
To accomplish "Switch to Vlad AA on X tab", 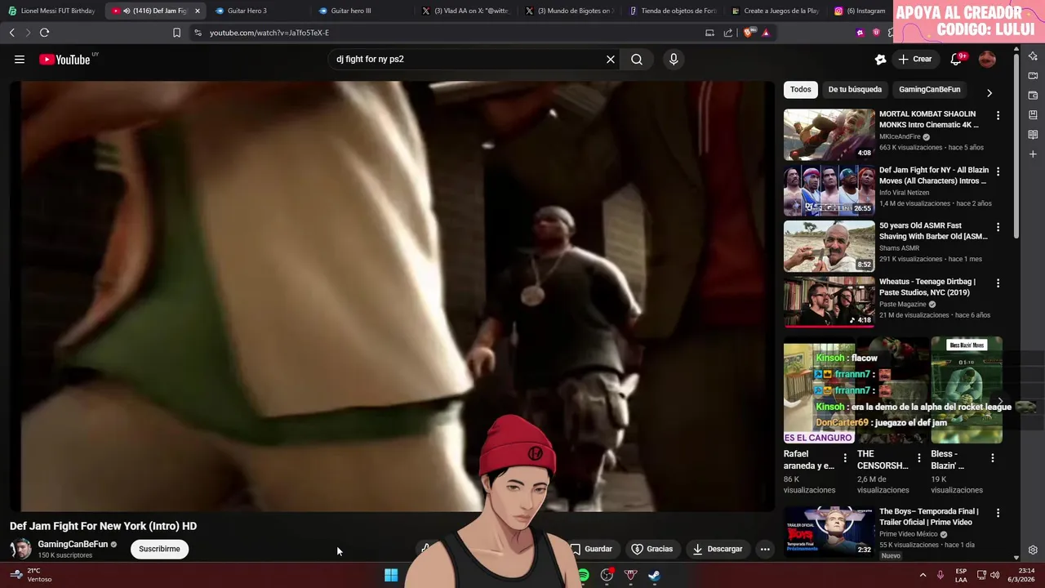I will point(465,11).
